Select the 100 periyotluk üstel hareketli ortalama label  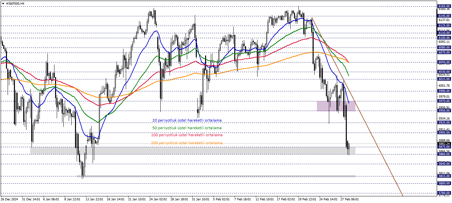[187, 135]
